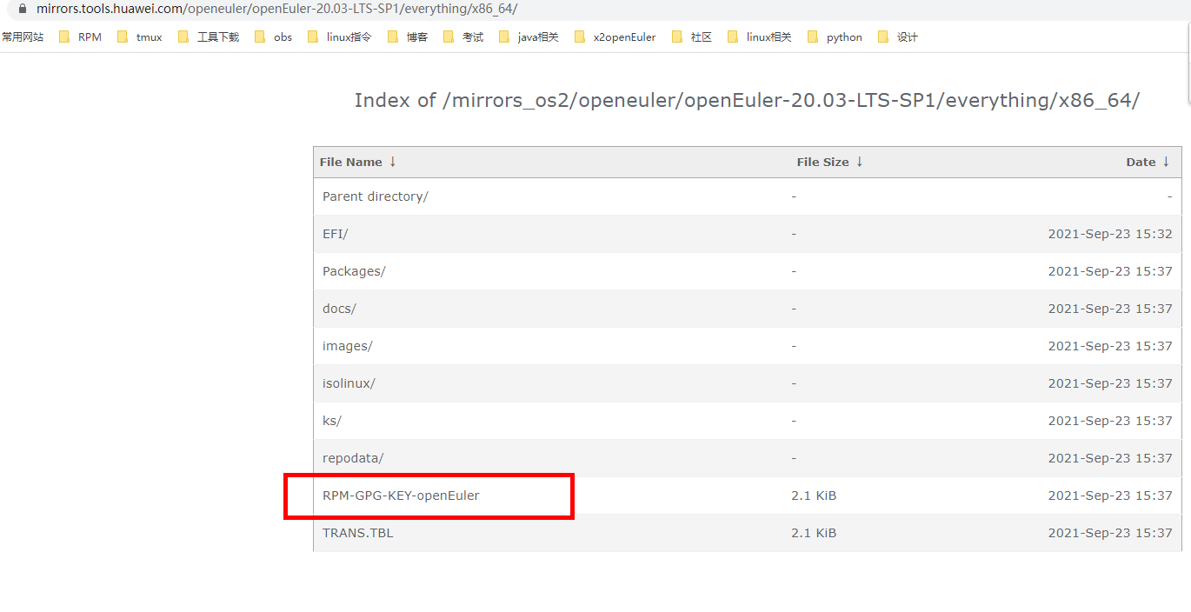
Task: Open the isolinux/ directory
Action: pos(349,383)
